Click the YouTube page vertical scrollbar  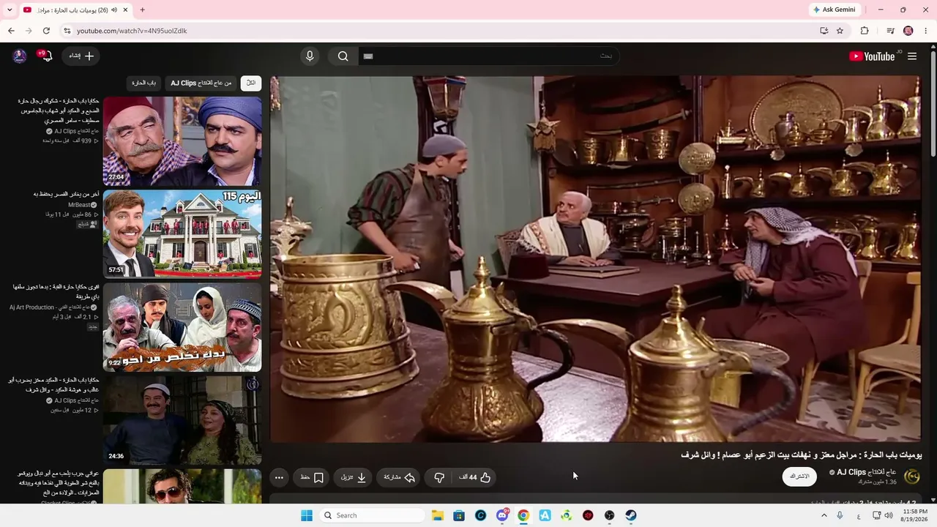[933, 102]
